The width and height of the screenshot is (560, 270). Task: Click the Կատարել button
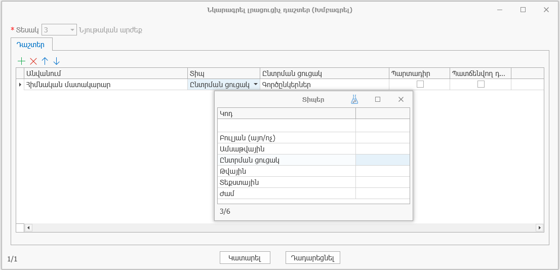click(x=245, y=257)
